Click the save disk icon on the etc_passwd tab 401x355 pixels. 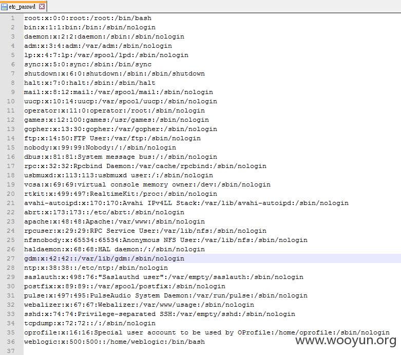(x=4, y=7)
